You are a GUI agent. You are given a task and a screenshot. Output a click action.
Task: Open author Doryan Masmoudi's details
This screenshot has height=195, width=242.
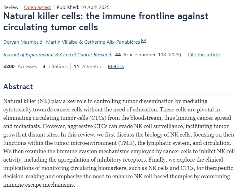point(23,42)
